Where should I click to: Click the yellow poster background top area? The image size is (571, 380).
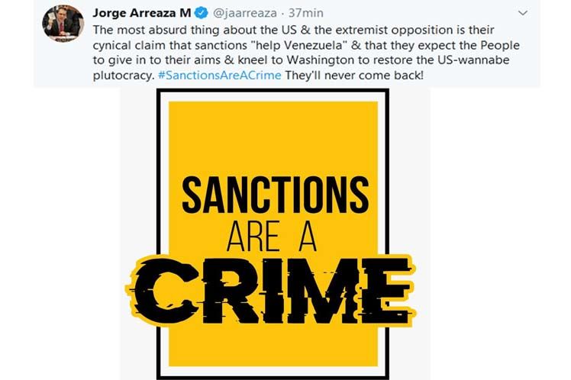[x=273, y=137]
